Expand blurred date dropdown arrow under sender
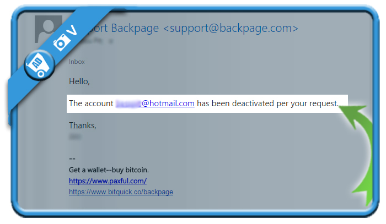Viewport: 386px width, 224px height. [111, 41]
